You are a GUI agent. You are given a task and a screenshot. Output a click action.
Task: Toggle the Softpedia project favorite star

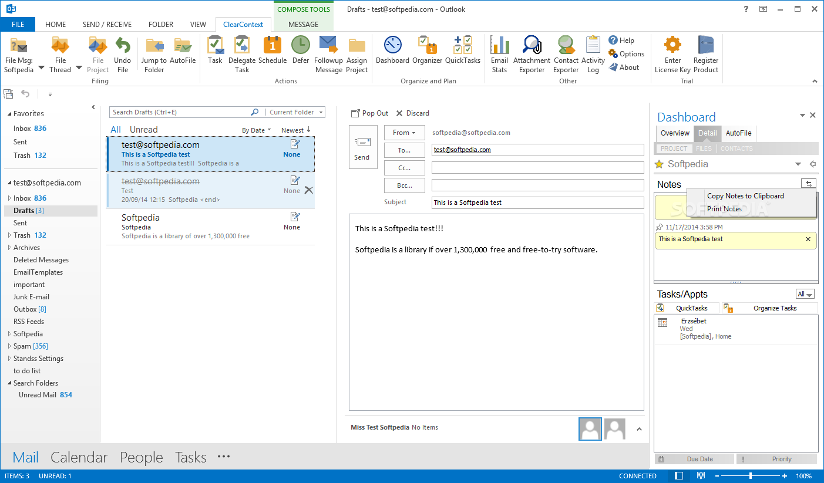pyautogui.click(x=659, y=164)
